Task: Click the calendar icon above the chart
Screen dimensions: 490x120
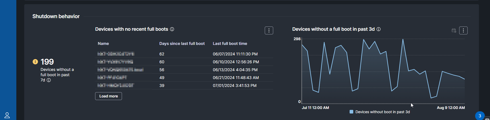Action: [454, 30]
